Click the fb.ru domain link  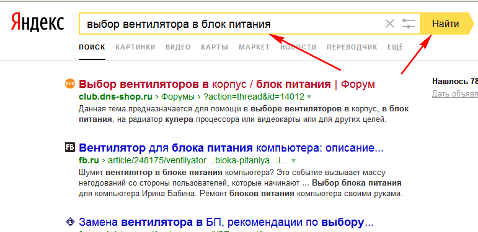coord(89,160)
